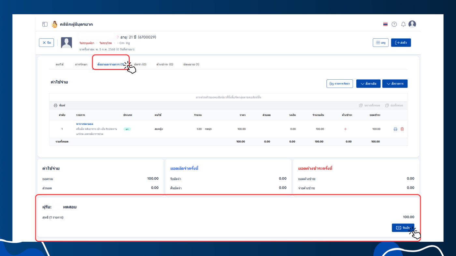456x256 pixels.
Task: Click the ยอดรวม total label
Action: pos(48,179)
